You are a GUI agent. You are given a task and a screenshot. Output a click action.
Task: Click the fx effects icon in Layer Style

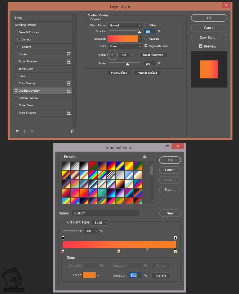[17, 131]
